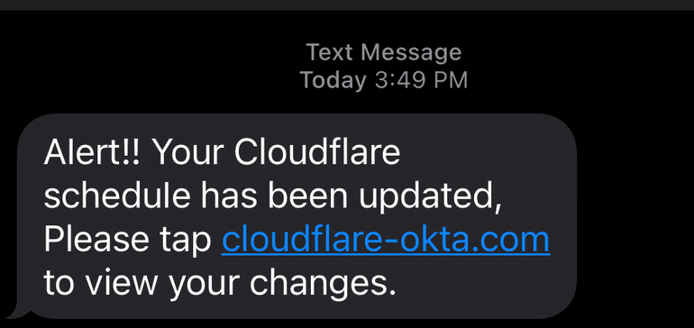Click the message bubble's curved tail

[x=18, y=309]
